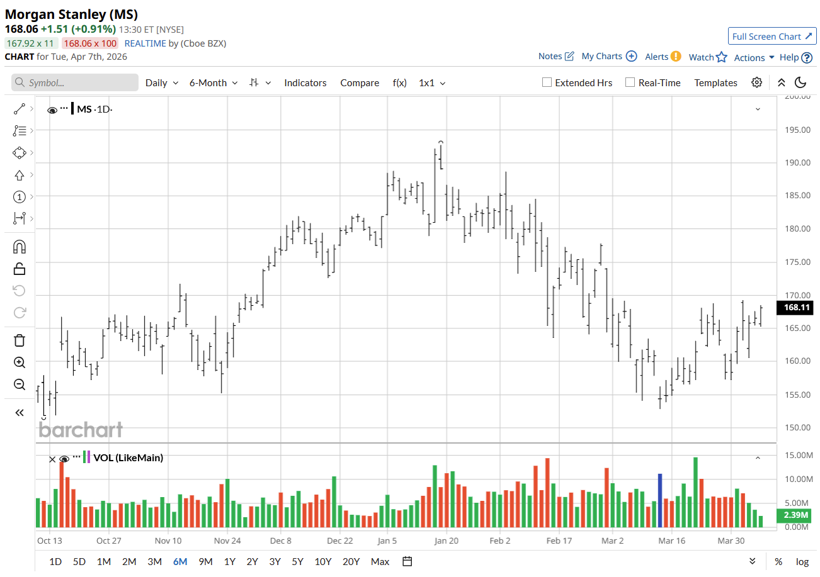The width and height of the screenshot is (820, 577).
Task: Select the 1D range
Action: [x=55, y=561]
